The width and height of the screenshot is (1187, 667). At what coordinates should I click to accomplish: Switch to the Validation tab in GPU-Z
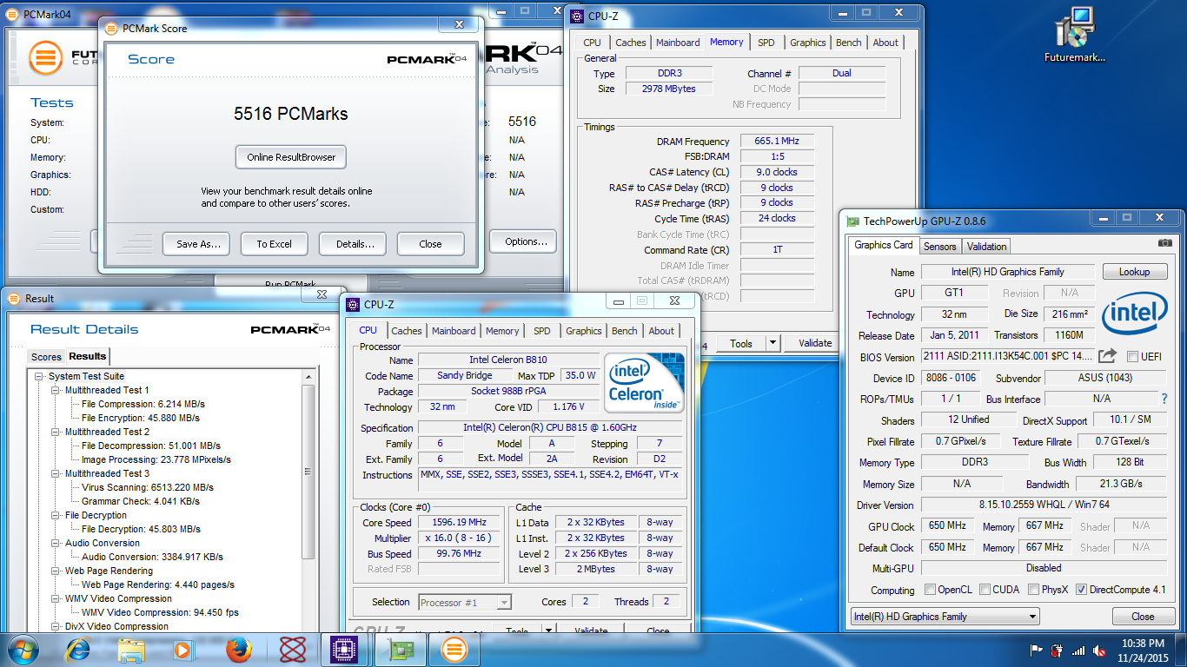point(986,247)
